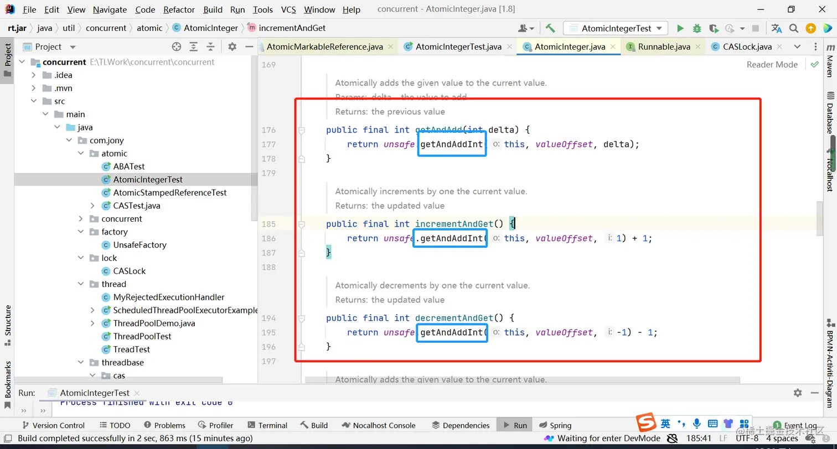Open the Dependencies tool window
This screenshot has height=449, width=837.
click(461, 425)
